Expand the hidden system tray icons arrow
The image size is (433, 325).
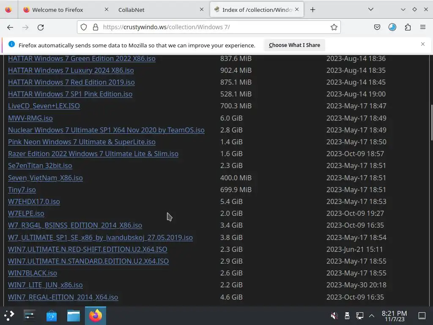[372, 315]
